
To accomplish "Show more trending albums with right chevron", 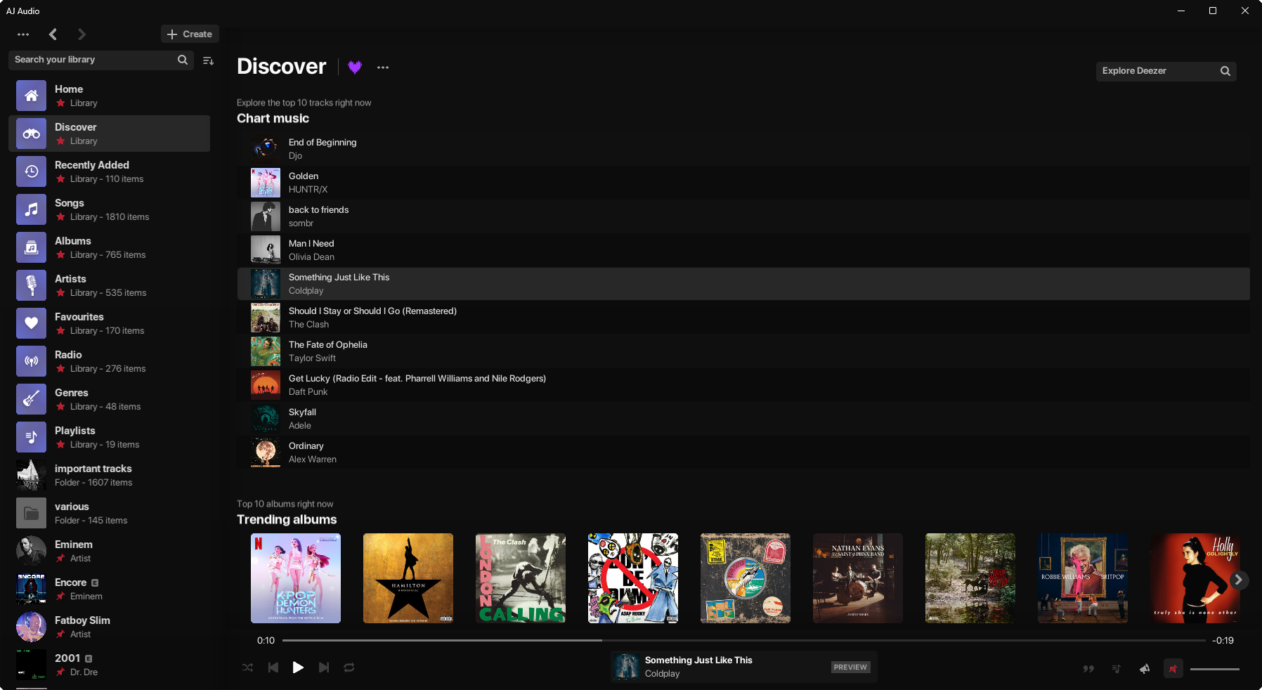I will click(1239, 580).
